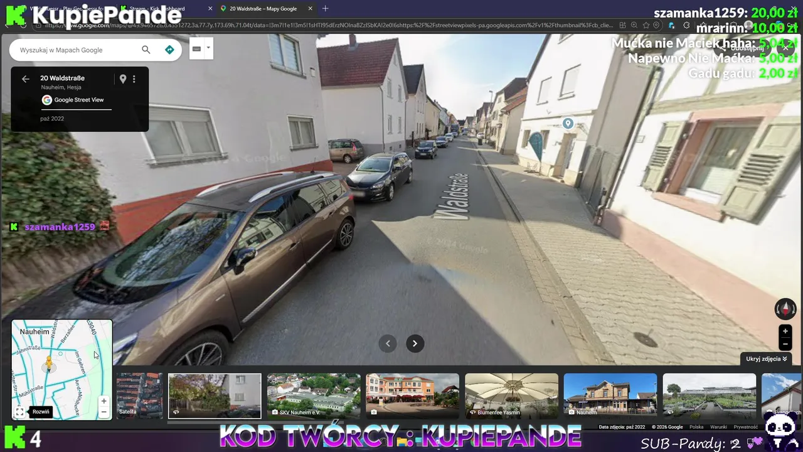The width and height of the screenshot is (803, 452).
Task: Go back using the arrow by 20 Waldstraße
Action: [26, 79]
